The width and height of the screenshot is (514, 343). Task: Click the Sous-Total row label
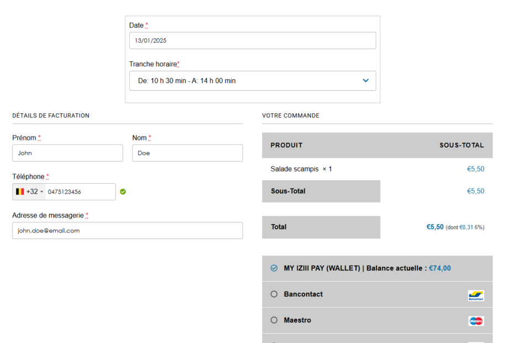point(288,191)
